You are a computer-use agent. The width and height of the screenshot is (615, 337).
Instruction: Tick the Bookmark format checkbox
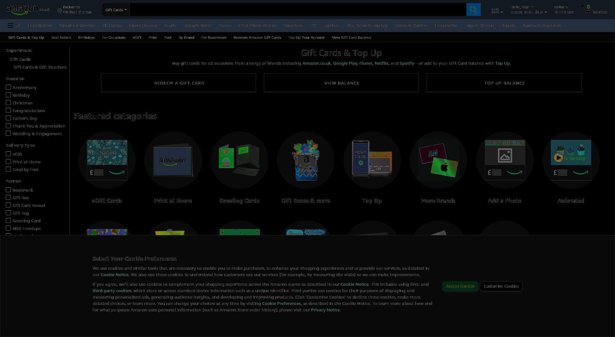pos(8,190)
